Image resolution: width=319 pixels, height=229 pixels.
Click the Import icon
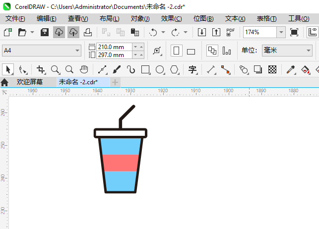[x=202, y=32]
